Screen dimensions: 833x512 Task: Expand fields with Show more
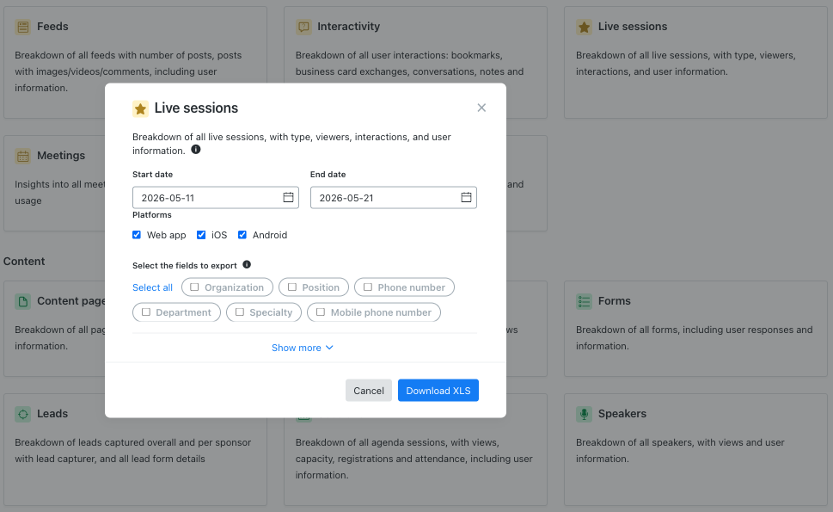303,348
